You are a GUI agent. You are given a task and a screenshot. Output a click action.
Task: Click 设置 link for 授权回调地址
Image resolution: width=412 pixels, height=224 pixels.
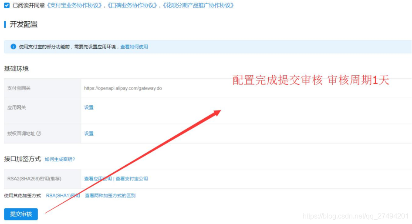point(89,134)
